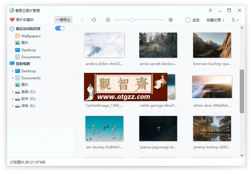Select the ian-dooley balloons thumbnail
The height and width of the screenshot is (174, 252).
[104, 129]
